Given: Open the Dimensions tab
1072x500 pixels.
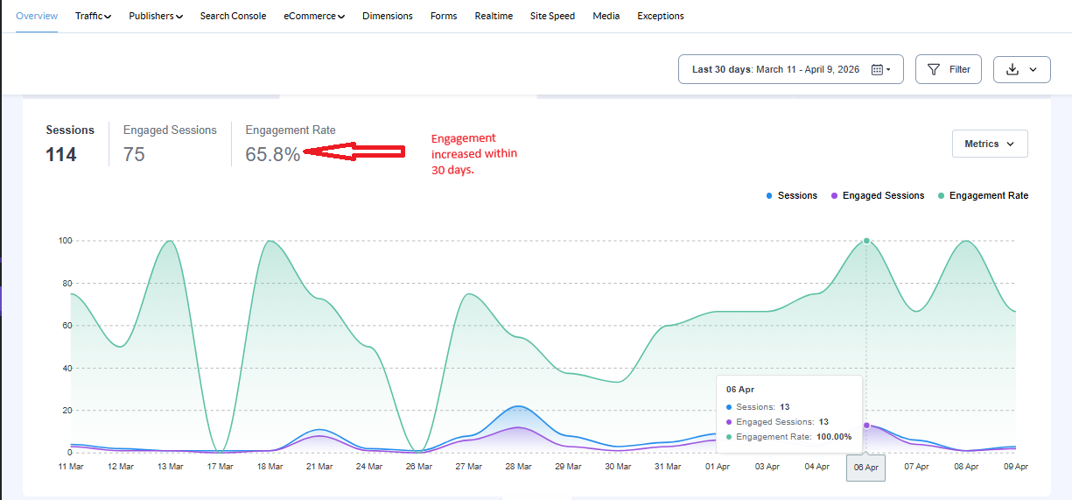Looking at the screenshot, I should (388, 16).
